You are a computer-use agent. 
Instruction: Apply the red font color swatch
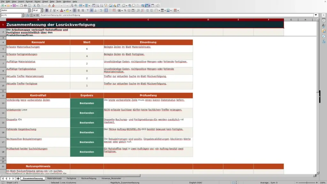click(62, 11)
